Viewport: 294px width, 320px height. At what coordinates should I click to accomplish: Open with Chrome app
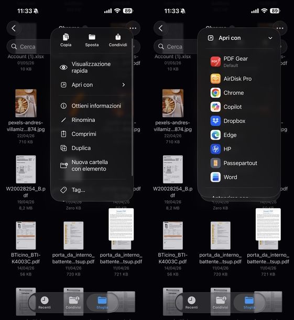point(239,93)
